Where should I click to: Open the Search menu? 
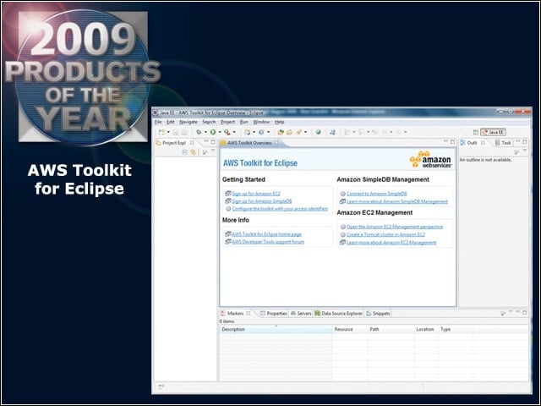click(209, 122)
